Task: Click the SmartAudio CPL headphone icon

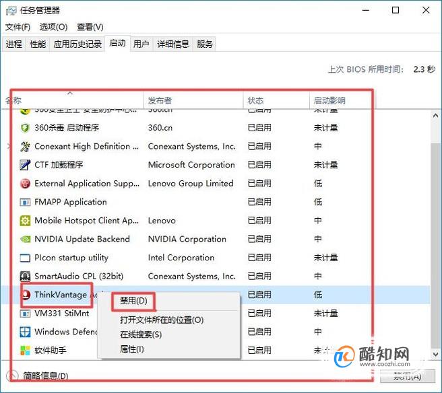Action: point(25,277)
